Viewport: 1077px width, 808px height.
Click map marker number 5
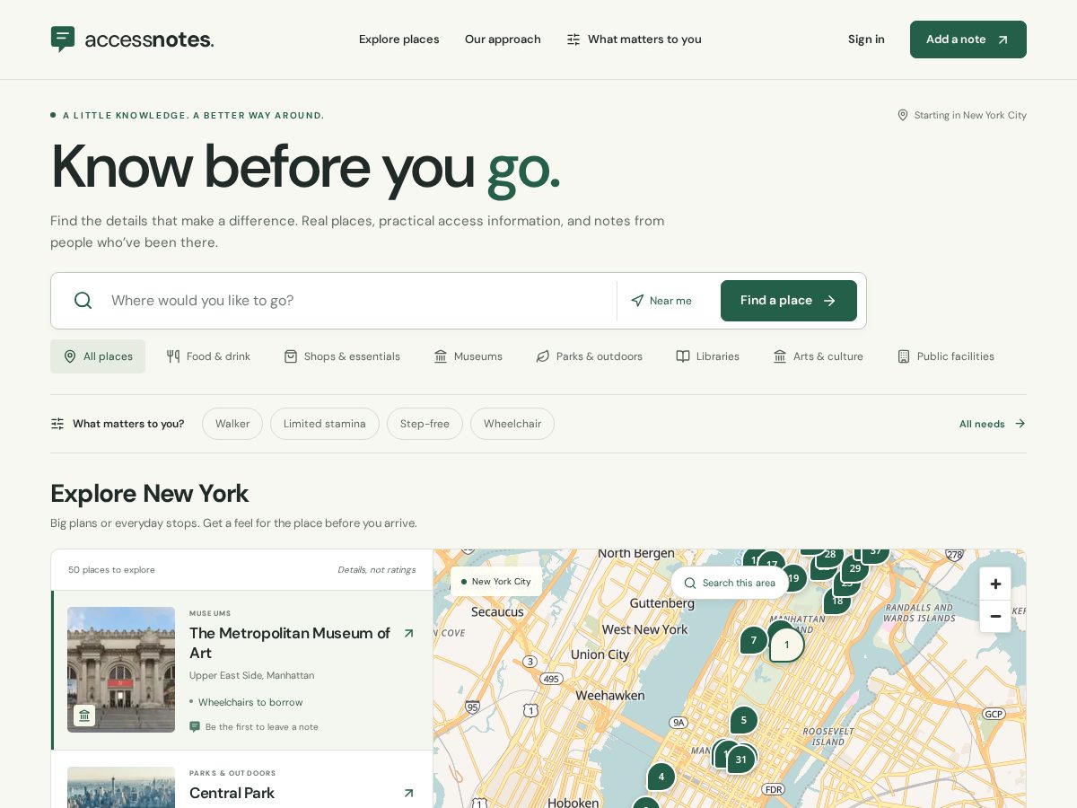(x=743, y=720)
